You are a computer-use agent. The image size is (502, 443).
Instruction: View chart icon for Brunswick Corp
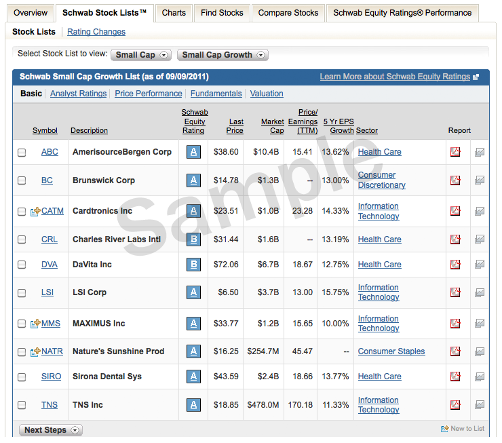pyautogui.click(x=479, y=180)
